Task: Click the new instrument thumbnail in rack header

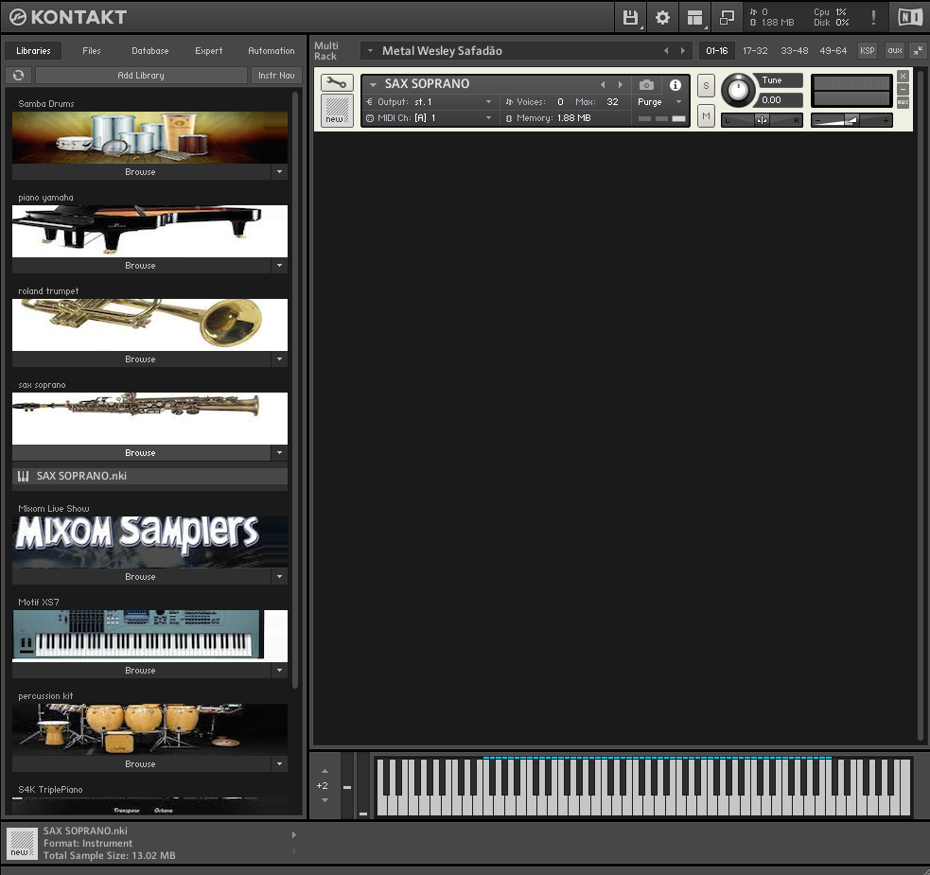Action: click(337, 111)
